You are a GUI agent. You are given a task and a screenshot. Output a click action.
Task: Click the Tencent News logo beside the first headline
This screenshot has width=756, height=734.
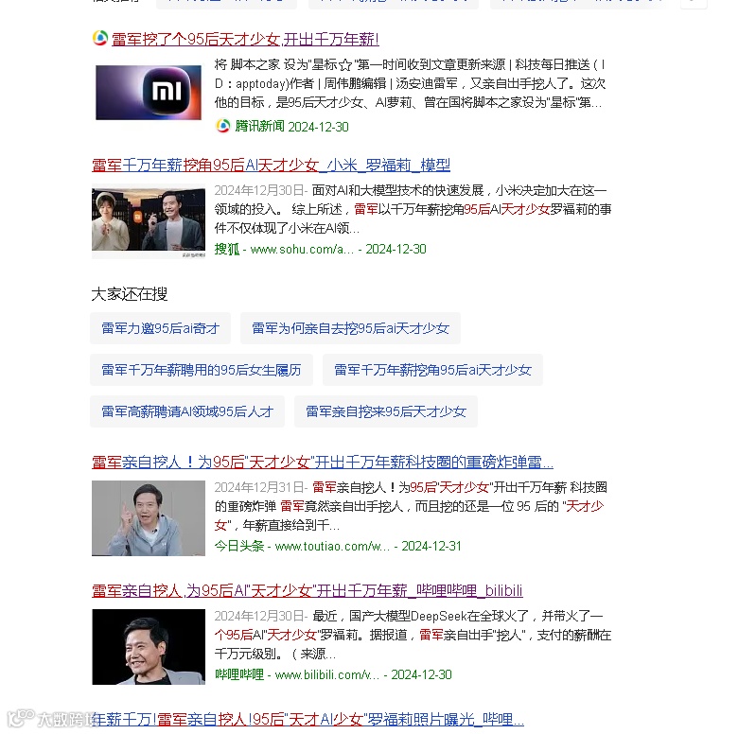click(100, 38)
